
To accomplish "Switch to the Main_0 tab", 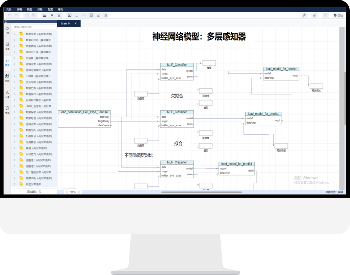I will (x=65, y=23).
